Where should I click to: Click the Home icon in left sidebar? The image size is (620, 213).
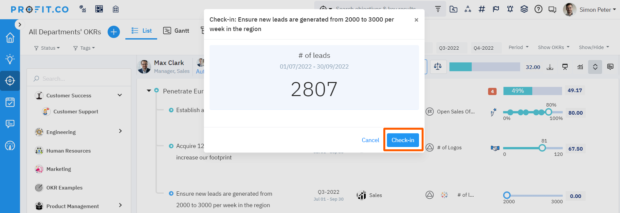click(x=10, y=38)
